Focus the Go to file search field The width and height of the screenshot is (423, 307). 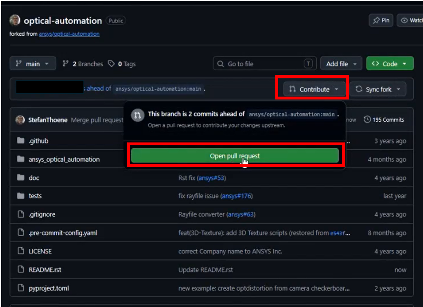265,64
